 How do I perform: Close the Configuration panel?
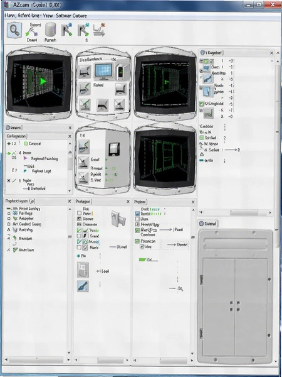click(70, 136)
